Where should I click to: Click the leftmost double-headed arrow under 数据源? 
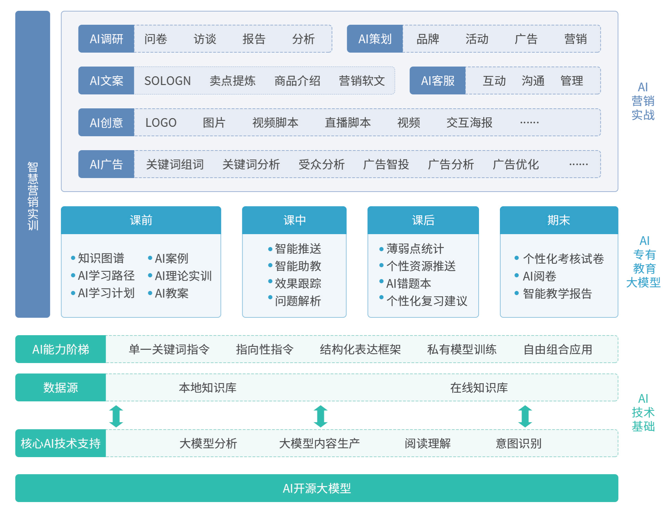[x=116, y=416]
